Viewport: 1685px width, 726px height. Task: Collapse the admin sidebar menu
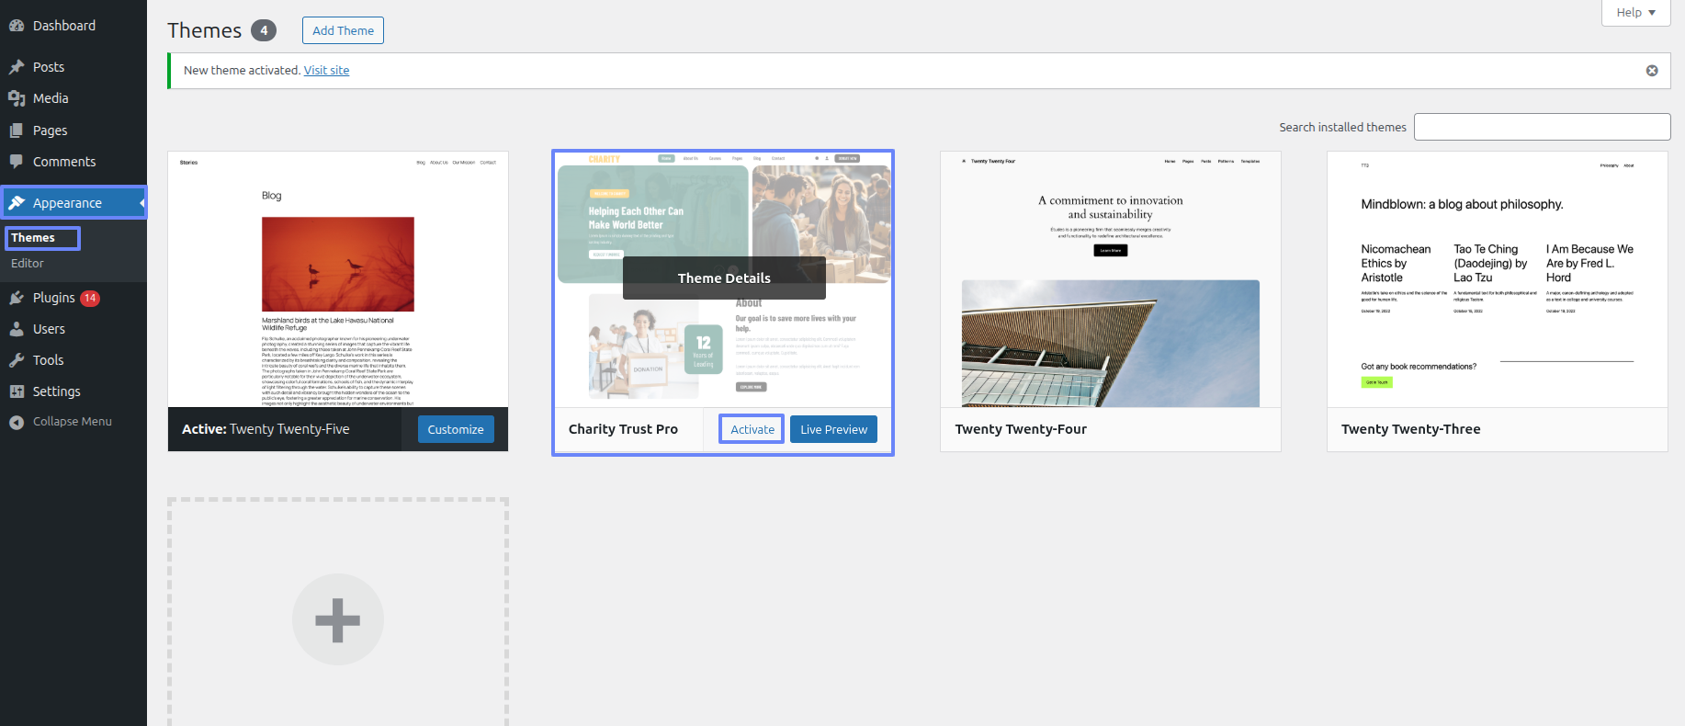[x=72, y=422]
